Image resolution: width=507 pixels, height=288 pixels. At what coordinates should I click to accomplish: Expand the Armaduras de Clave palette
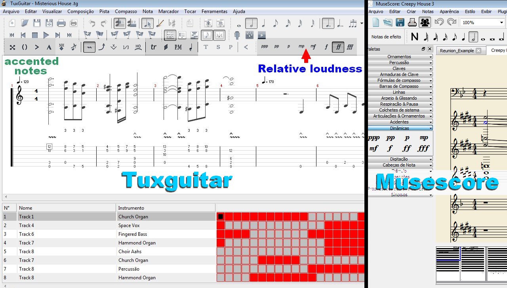(x=400, y=74)
